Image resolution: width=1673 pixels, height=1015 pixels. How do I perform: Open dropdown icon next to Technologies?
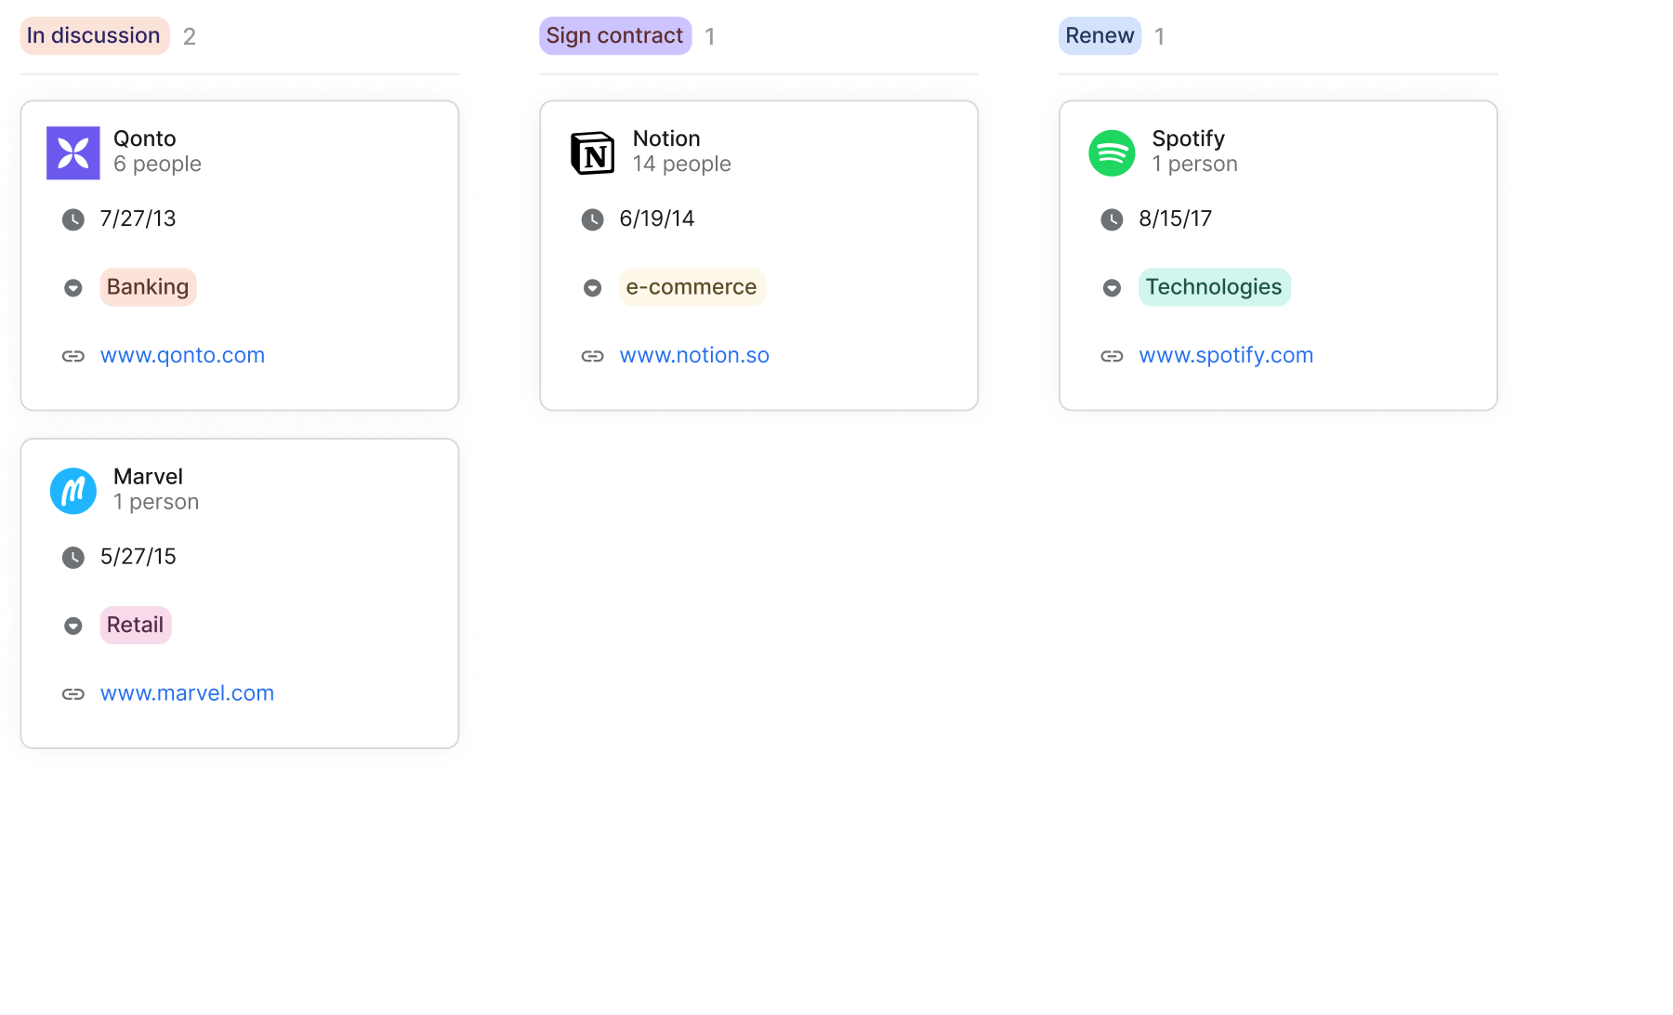(1112, 288)
